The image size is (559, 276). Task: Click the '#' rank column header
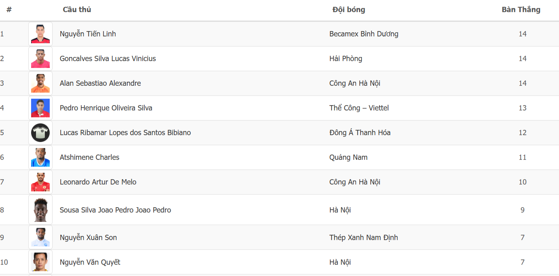click(x=9, y=10)
